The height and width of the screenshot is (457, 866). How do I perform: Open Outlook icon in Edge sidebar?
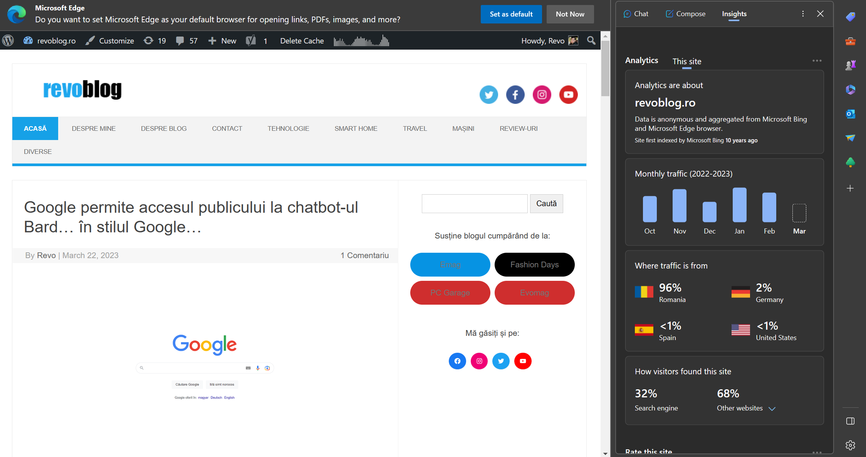click(850, 114)
